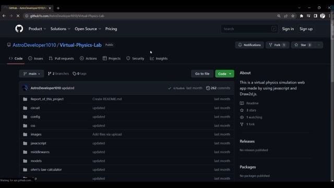Click the circuit folder icon
The height and width of the screenshot is (188, 334).
pos(25,108)
